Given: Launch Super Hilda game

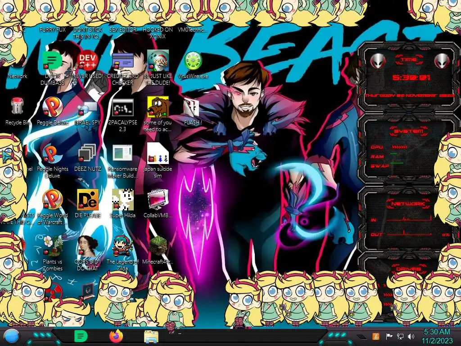Looking at the screenshot, I should (x=122, y=200).
